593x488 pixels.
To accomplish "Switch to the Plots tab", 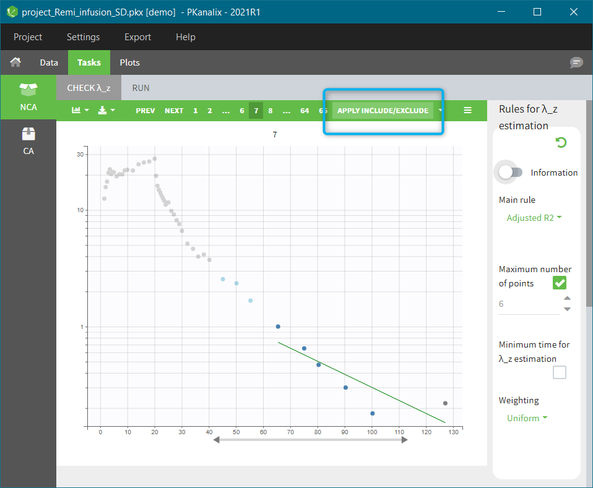I will (130, 62).
